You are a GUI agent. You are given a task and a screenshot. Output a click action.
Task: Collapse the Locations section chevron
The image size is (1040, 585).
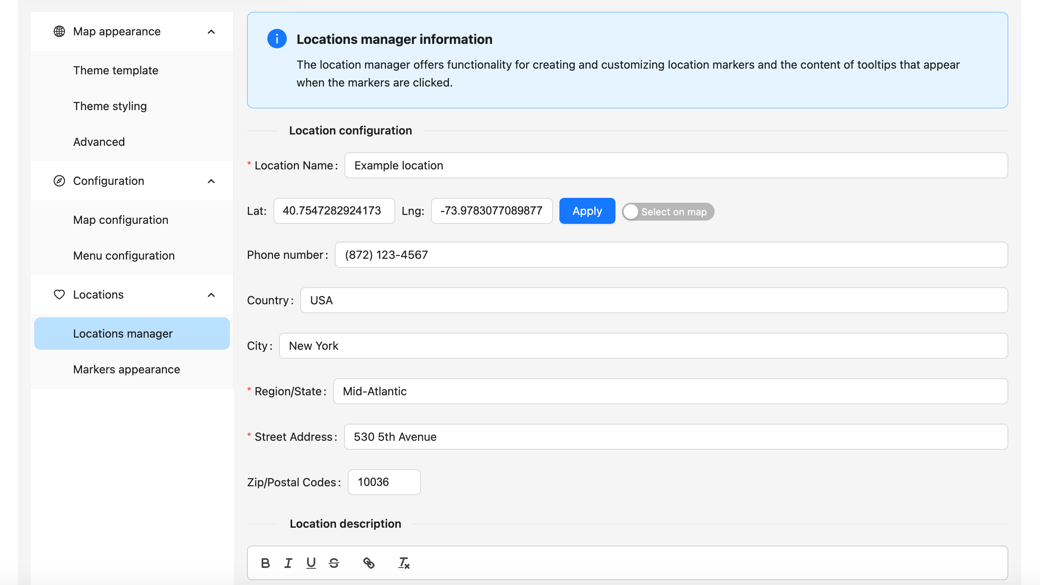point(211,295)
